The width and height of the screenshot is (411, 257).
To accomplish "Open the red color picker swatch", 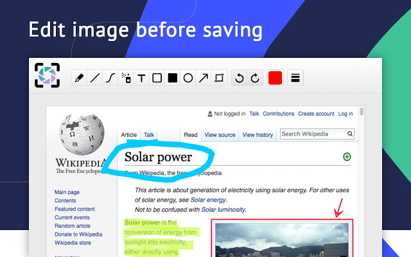I will [275, 78].
